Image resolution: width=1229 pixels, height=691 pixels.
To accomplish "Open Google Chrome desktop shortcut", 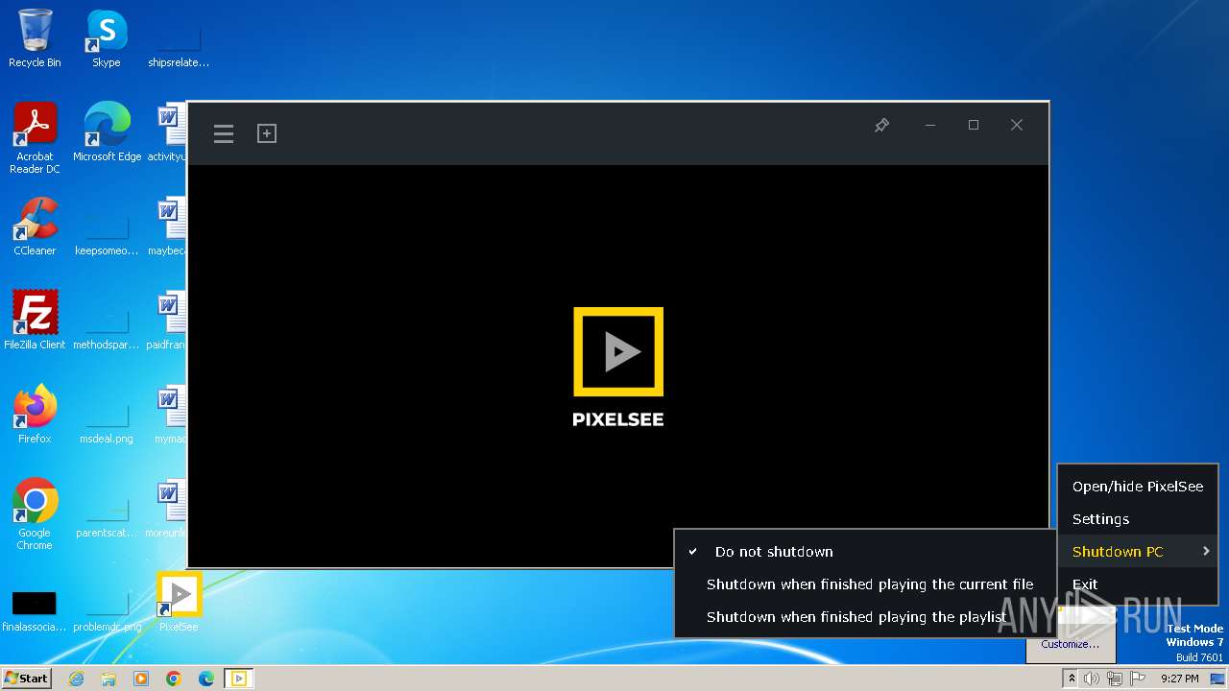I will 35,514.
